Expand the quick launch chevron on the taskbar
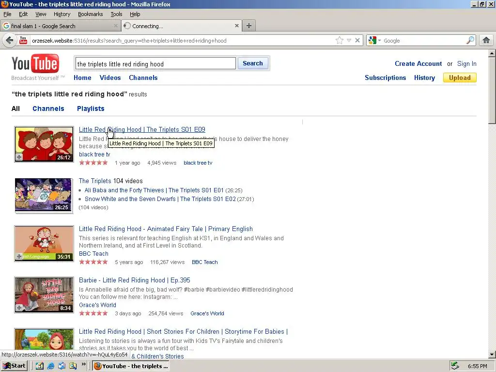The width and height of the screenshot is (496, 372). [83, 364]
